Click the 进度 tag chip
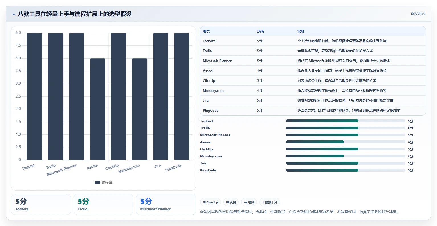Image resolution: width=437 pixels, height=226 pixels. [x=249, y=202]
